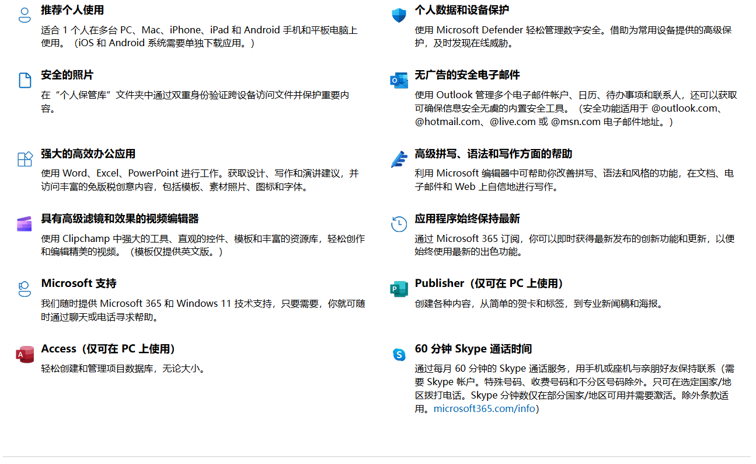Image resolution: width=756 pixels, height=464 pixels.
Task: Click the apps grid icon beside 强大的高效办公应用
Action: tap(25, 159)
